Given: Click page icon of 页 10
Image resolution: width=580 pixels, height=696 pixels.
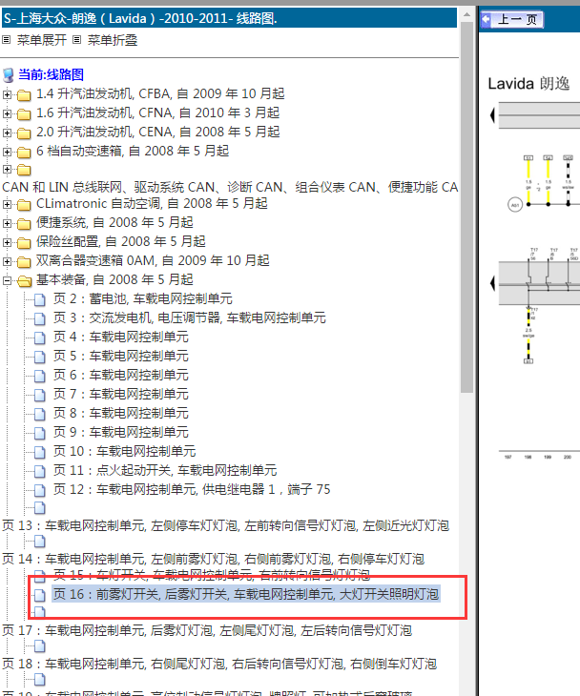Looking at the screenshot, I should pos(40,452).
